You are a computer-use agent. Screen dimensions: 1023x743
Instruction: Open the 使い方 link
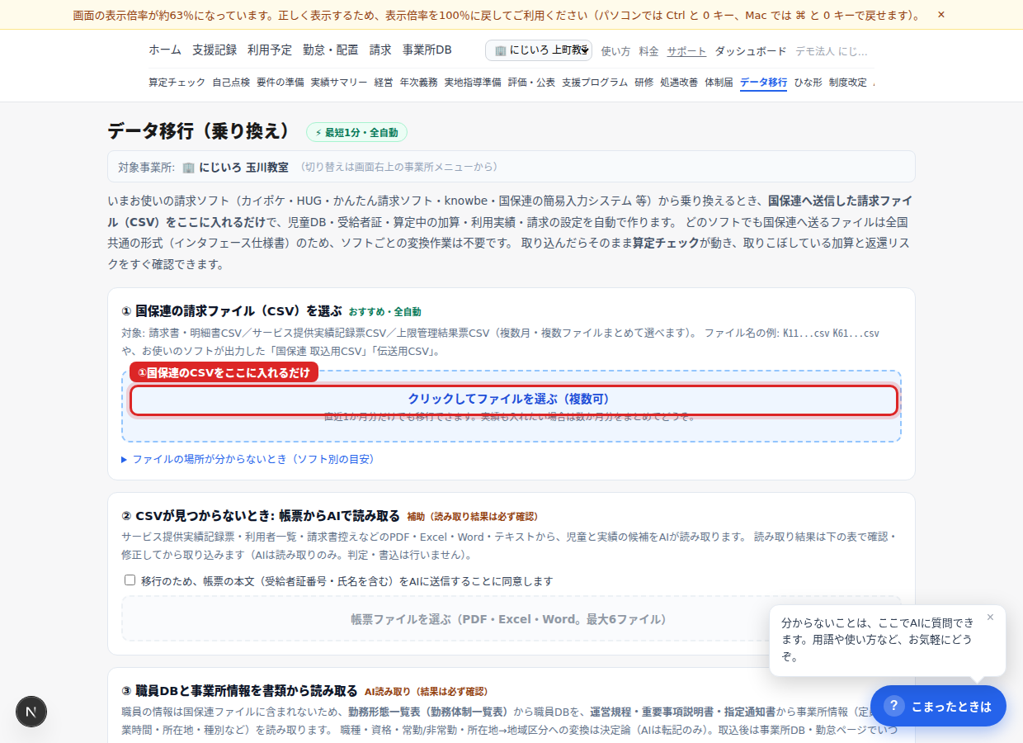coord(615,51)
